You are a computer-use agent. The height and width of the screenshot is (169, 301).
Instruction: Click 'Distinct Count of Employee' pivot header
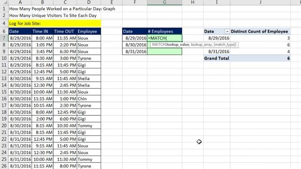click(x=260, y=31)
